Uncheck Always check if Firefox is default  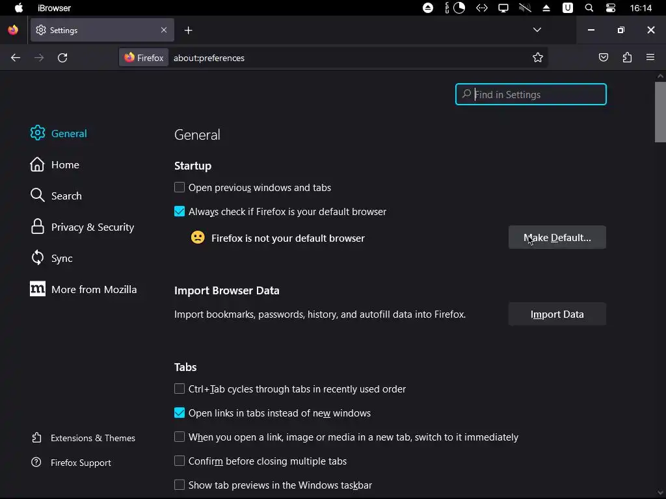[x=180, y=212]
